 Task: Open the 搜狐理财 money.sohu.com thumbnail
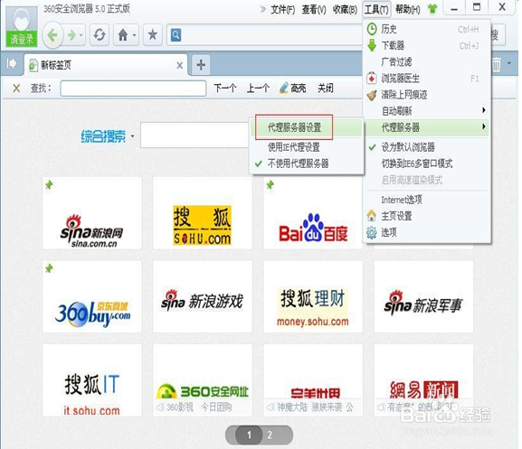tap(313, 296)
